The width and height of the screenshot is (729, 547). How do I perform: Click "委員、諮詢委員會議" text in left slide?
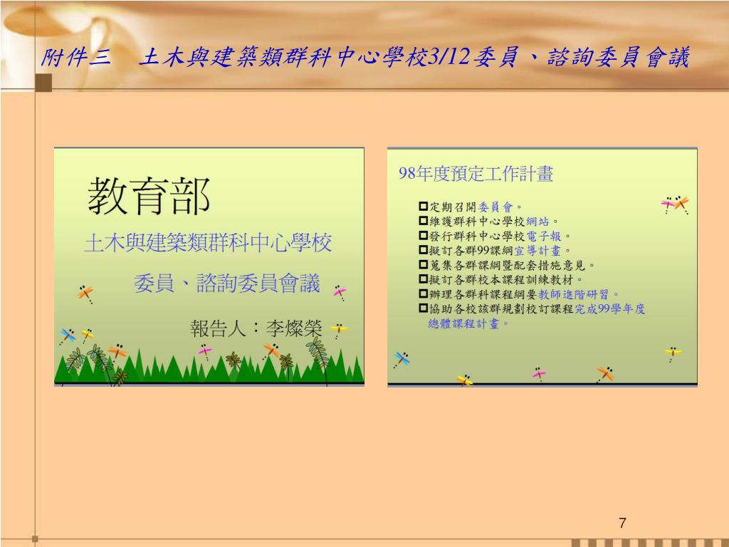tap(227, 283)
